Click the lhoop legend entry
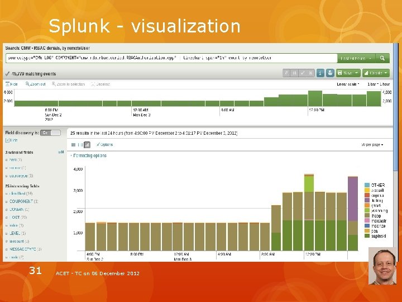Image resolution: width=402 pixels, height=302 pixels. point(373,216)
